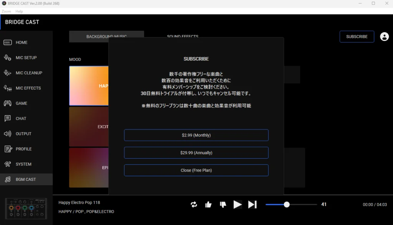Toggle the repeat loop playback icon
This screenshot has width=393, height=225.
(194, 205)
